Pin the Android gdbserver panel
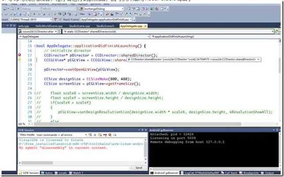 pos(277,130)
